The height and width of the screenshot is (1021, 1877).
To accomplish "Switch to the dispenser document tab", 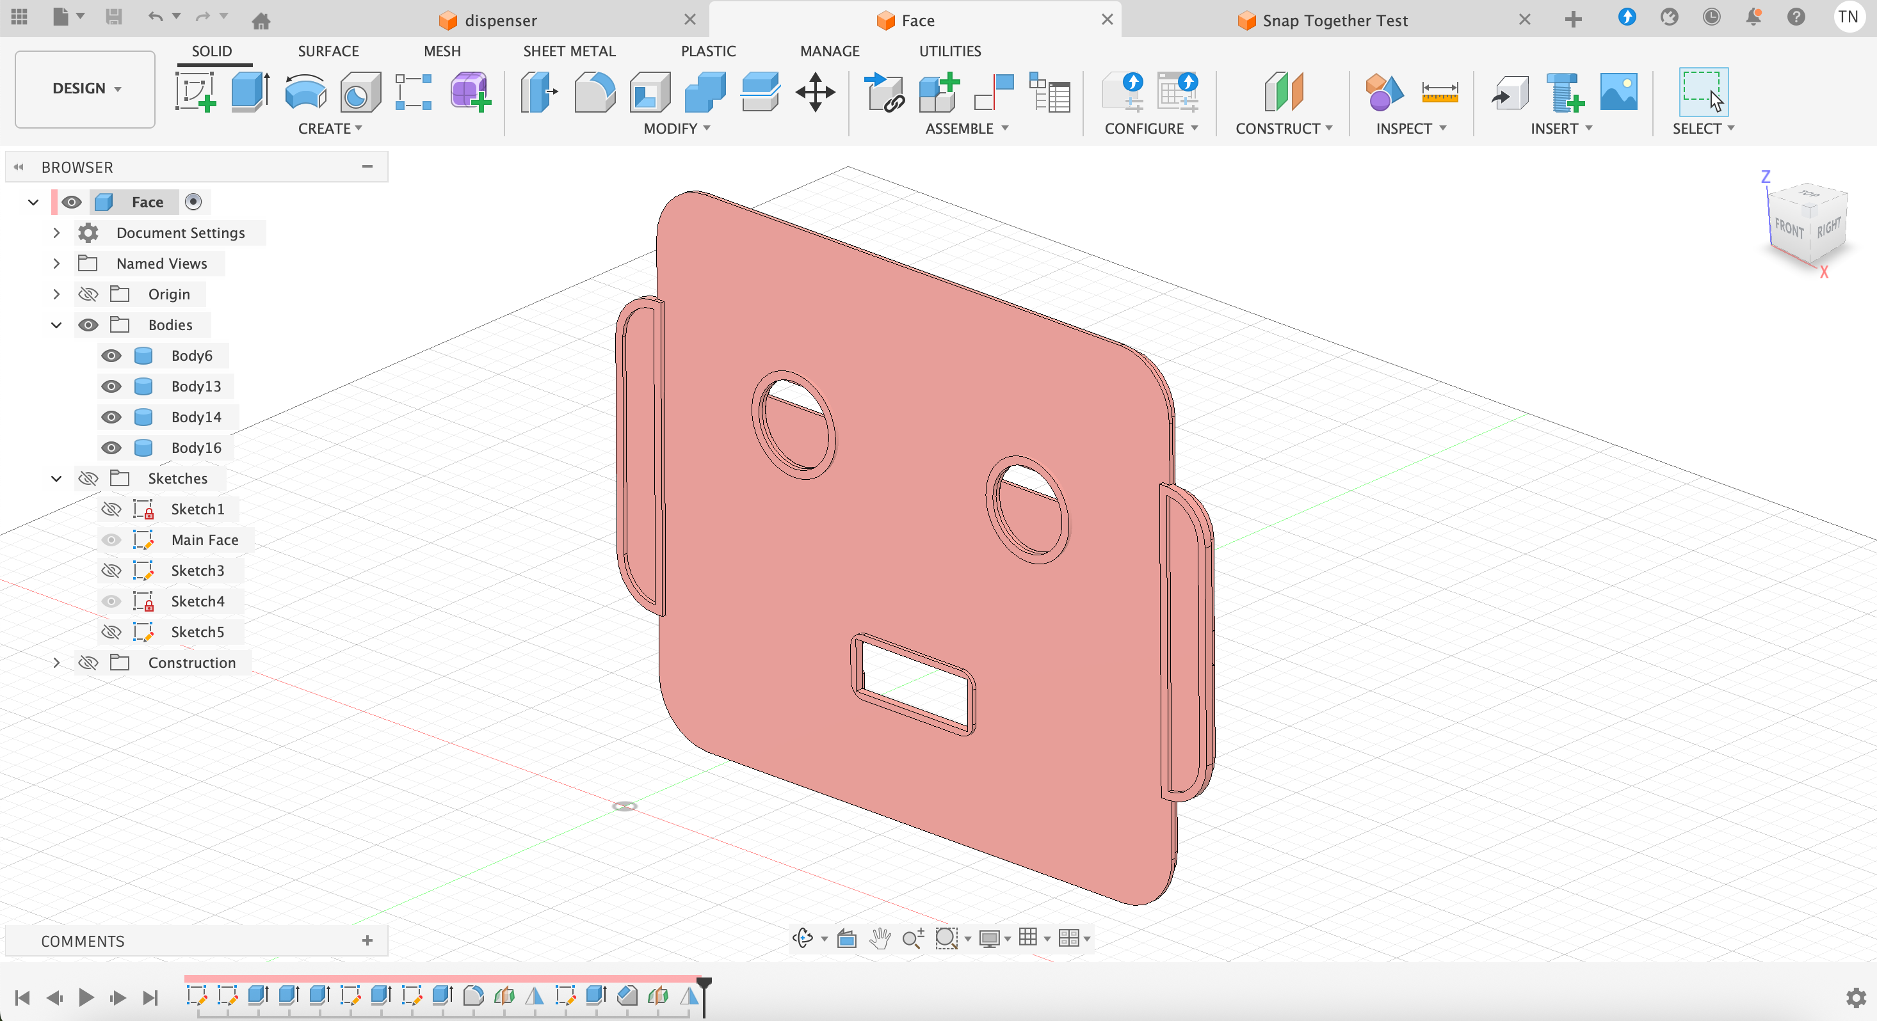I will pyautogui.click(x=500, y=20).
